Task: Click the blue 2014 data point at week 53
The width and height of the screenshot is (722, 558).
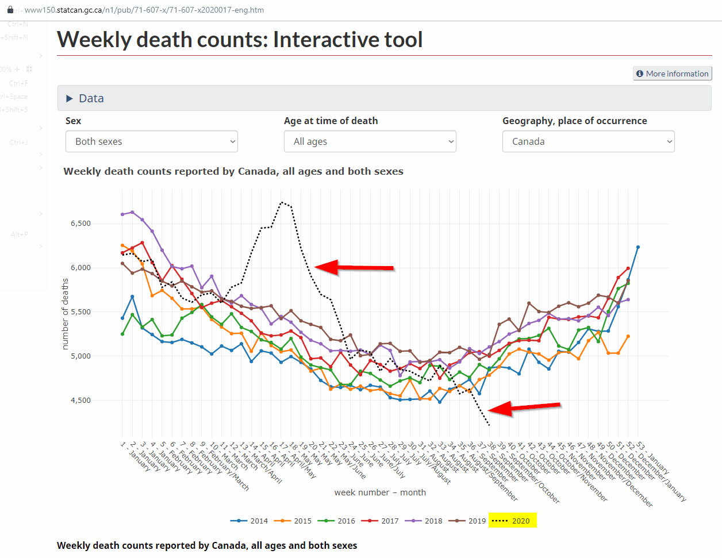Action: coord(638,247)
